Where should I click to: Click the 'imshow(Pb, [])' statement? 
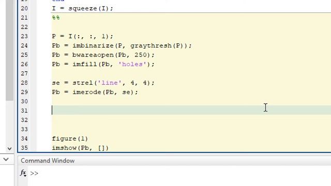pyautogui.click(x=80, y=148)
